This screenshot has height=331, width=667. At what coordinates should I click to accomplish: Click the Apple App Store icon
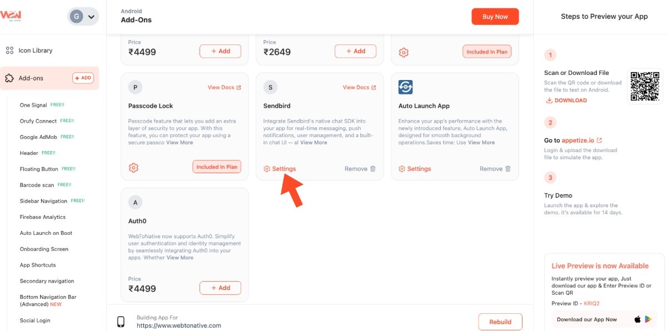coord(638,319)
